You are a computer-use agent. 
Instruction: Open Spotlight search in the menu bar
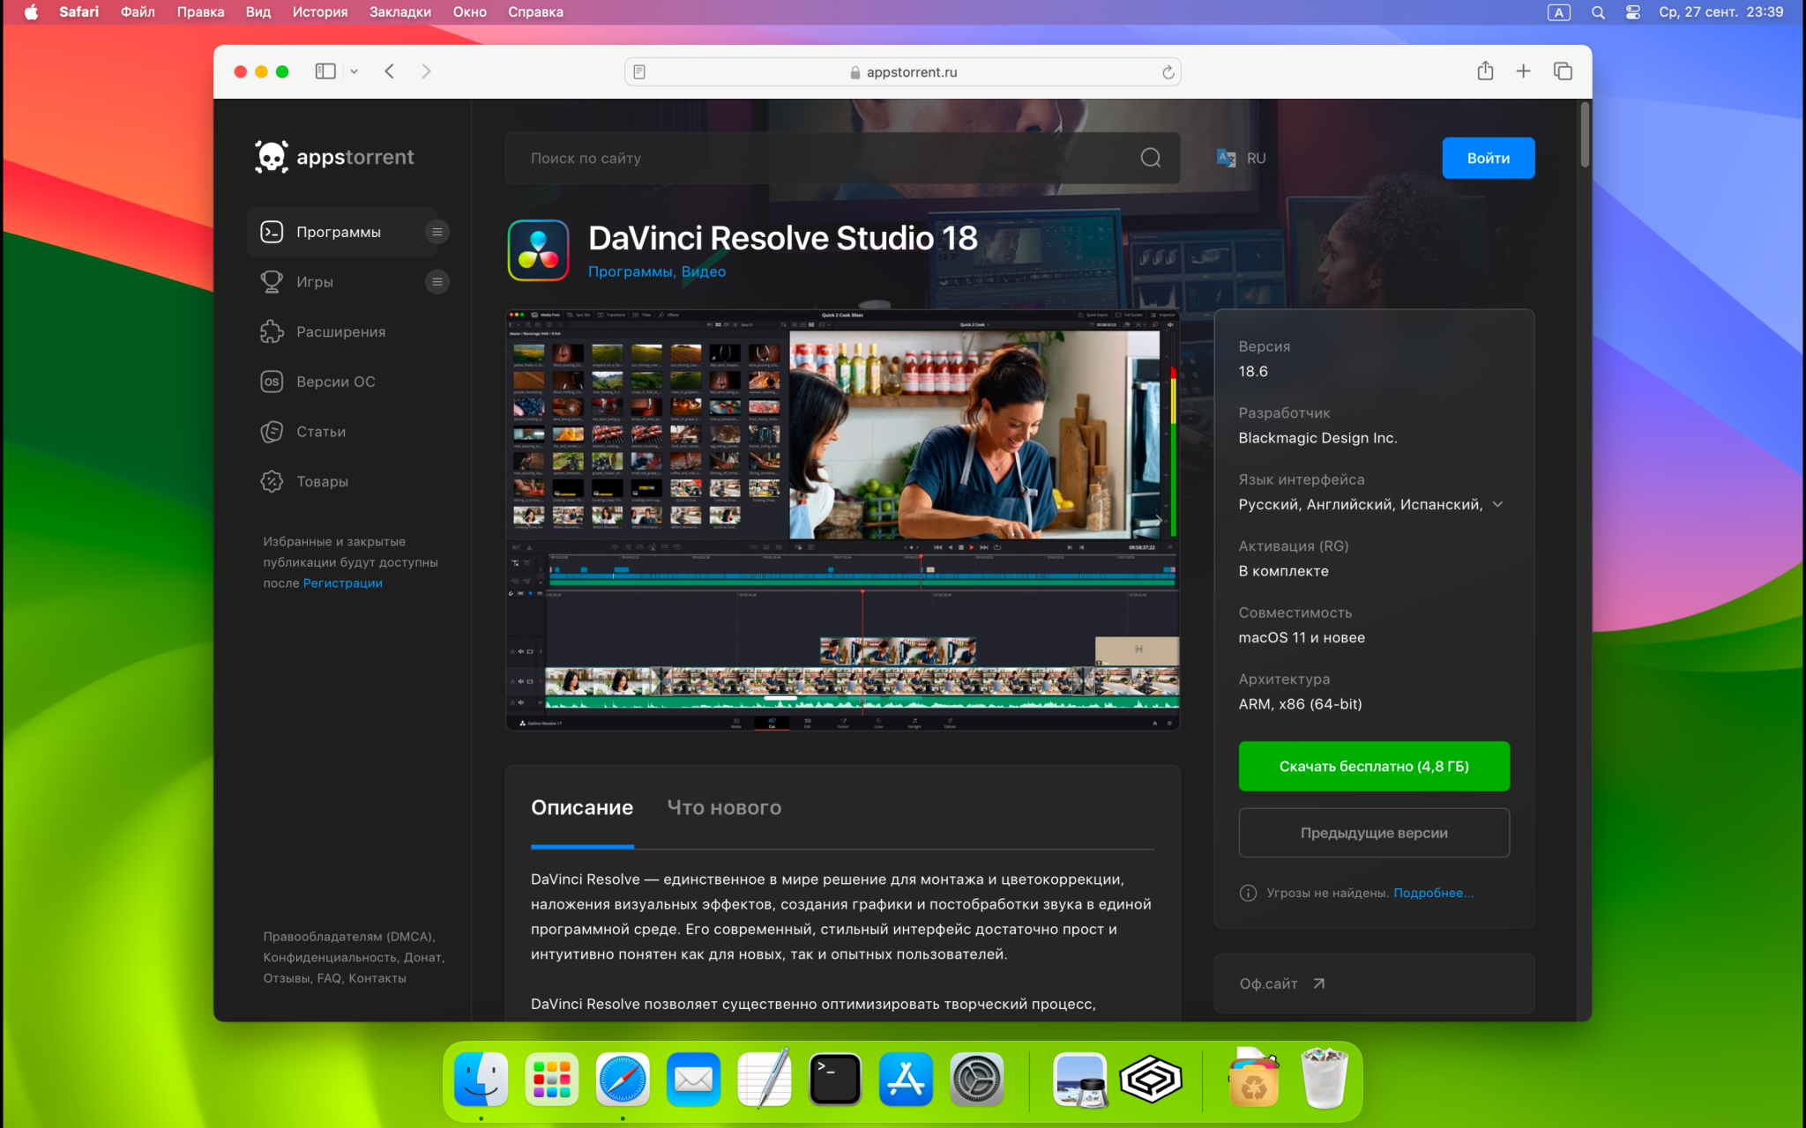1598,11
